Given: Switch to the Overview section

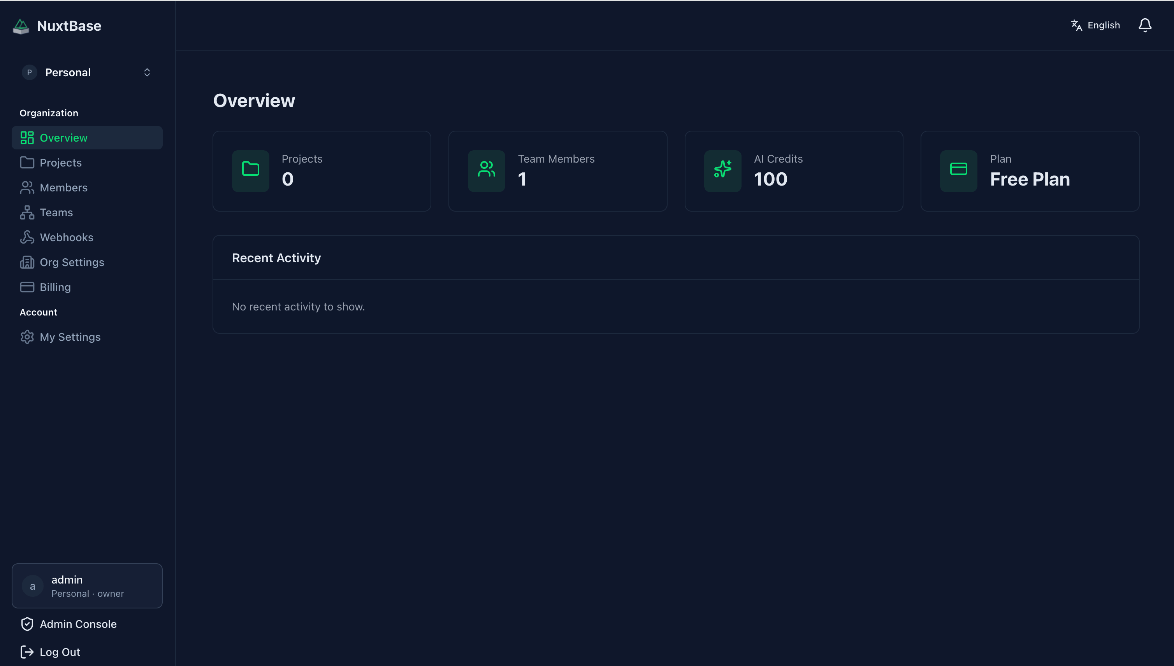Looking at the screenshot, I should (x=63, y=137).
